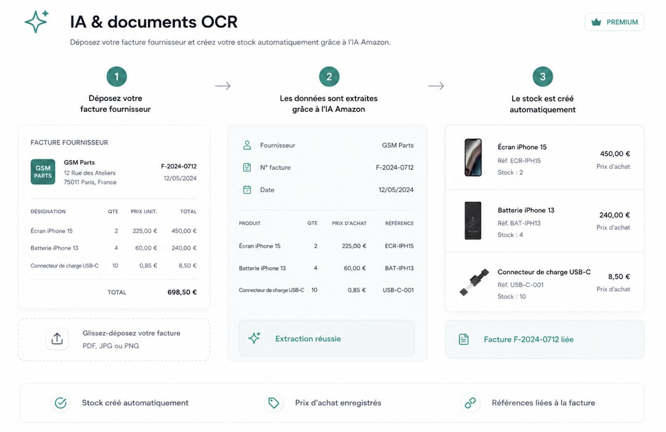Click the crown icon in PREMIUM badge
666x432 pixels.
point(596,22)
